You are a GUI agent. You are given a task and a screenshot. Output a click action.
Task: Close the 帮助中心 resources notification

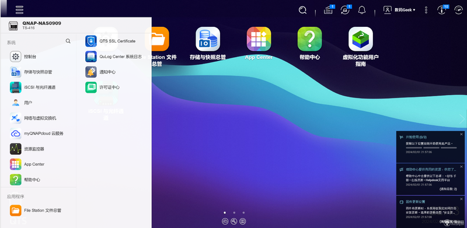(462, 166)
